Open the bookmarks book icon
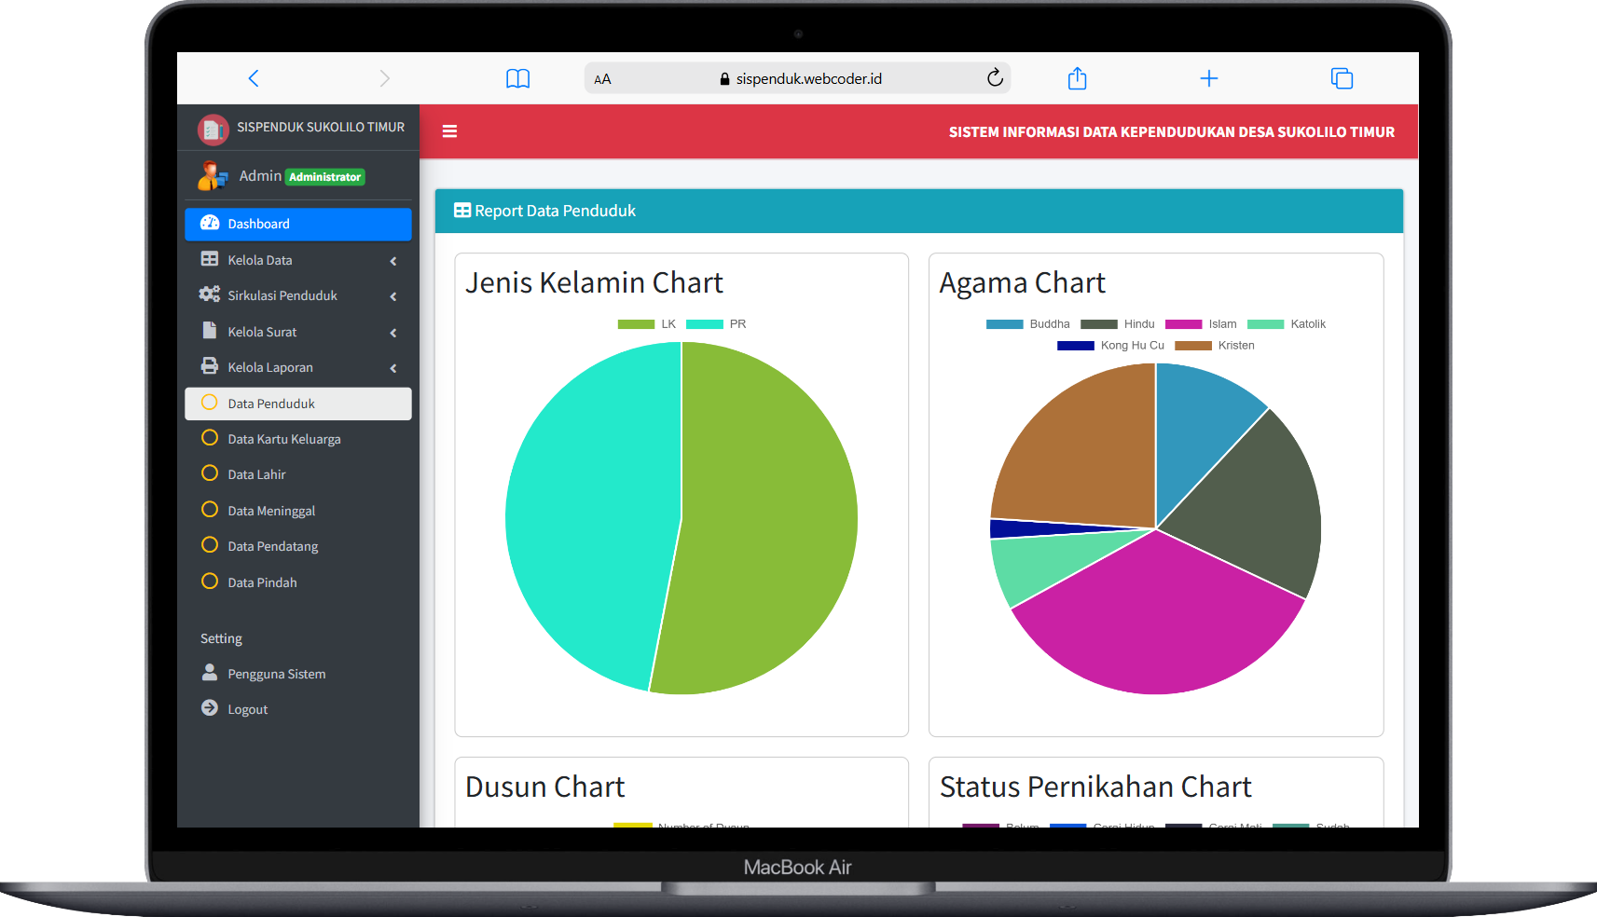Screen dimensions: 1597x917 pos(517,78)
